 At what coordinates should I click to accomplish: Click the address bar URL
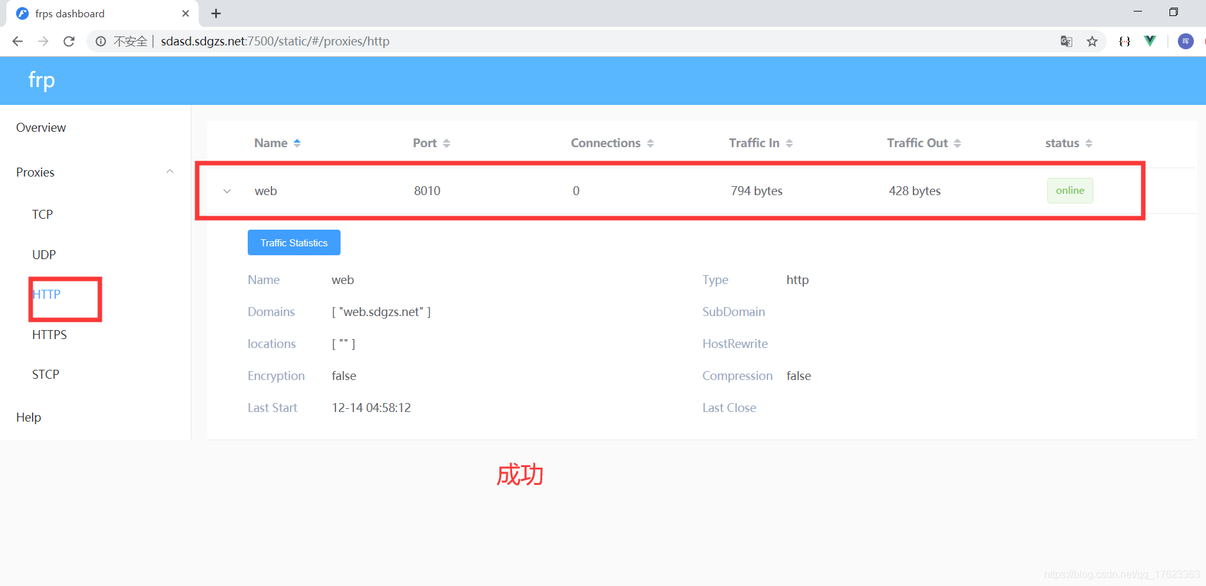275,42
